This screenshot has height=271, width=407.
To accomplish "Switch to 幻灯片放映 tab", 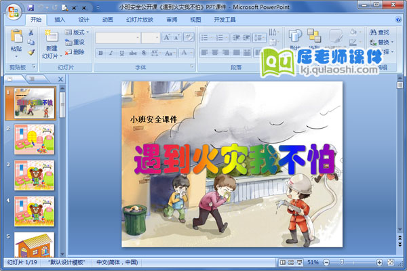I will (140, 20).
